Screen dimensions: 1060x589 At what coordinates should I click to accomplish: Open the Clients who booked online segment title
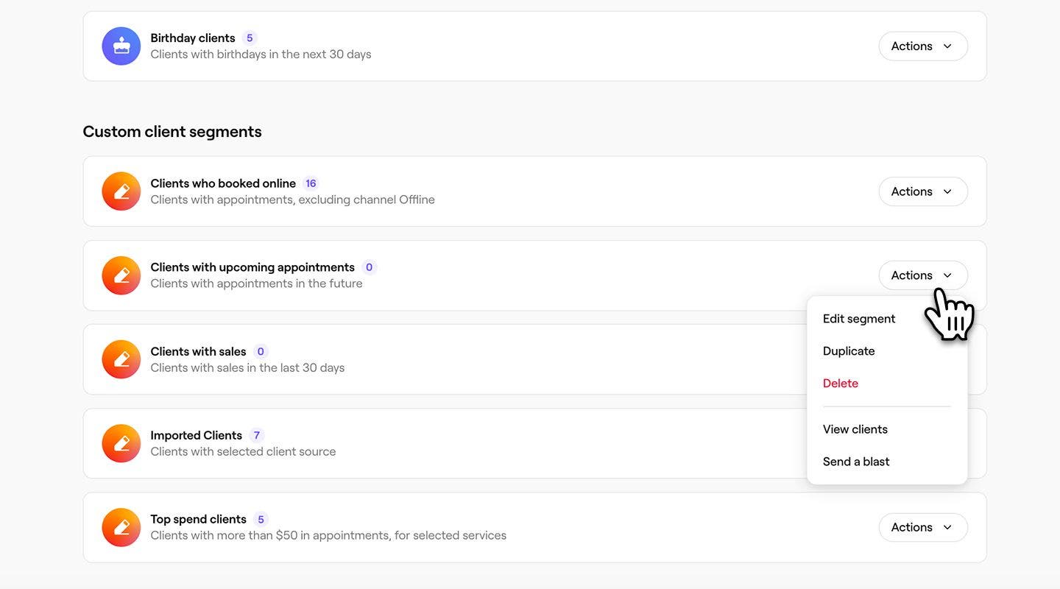tap(223, 183)
